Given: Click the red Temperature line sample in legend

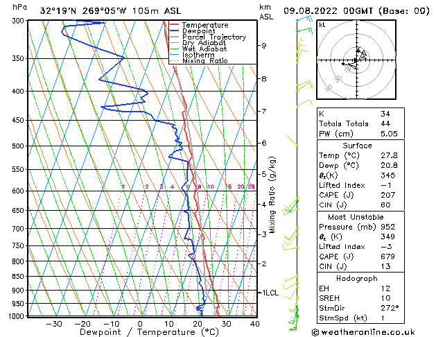Looking at the screenshot, I should point(174,25).
